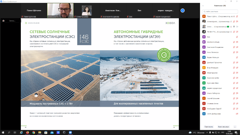This screenshot has height=135, width=240.
Task: Open the more options ellipsis below participants
Action: click(x=235, y=127)
